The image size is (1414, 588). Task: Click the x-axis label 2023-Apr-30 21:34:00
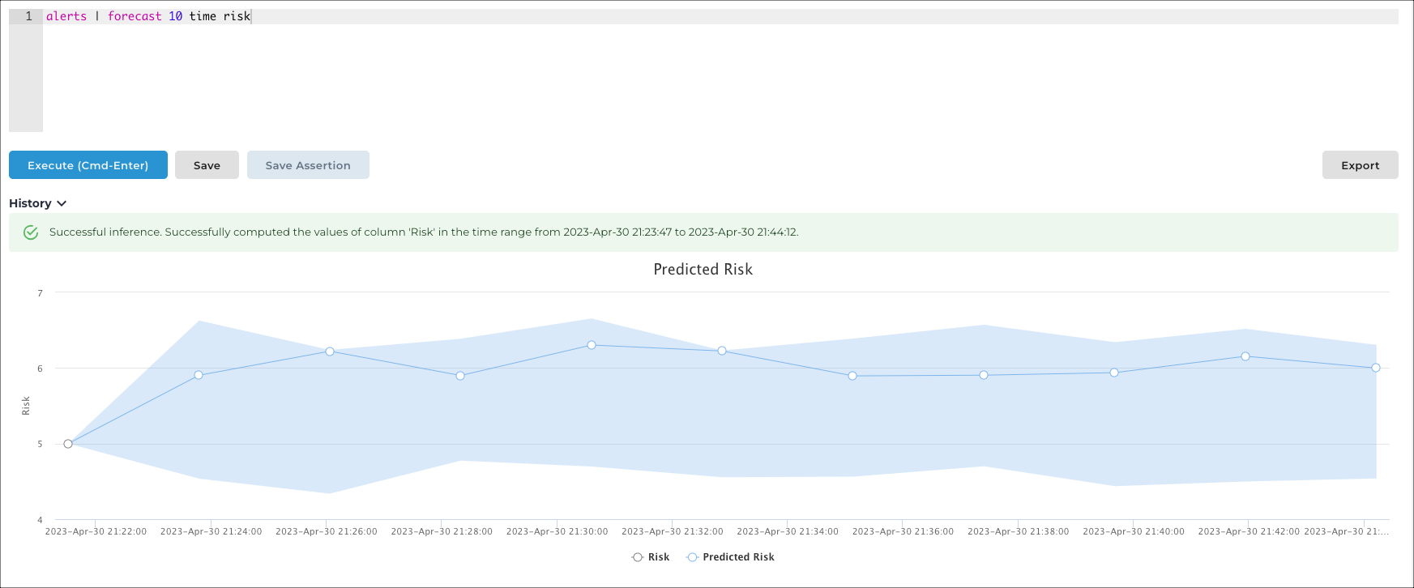tap(788, 532)
